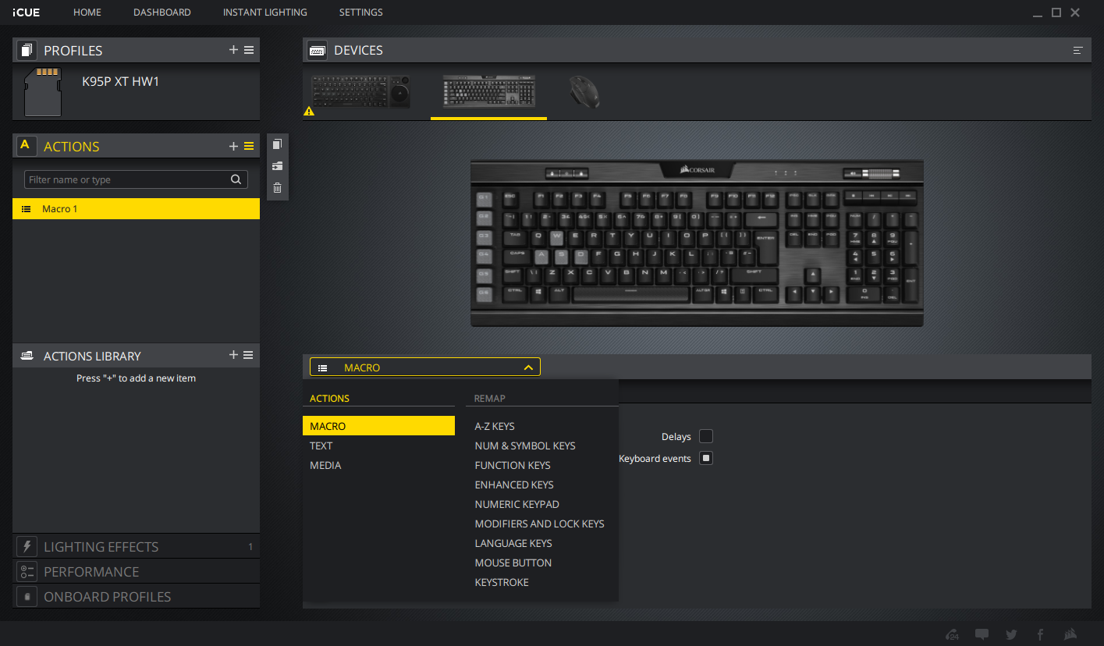The width and height of the screenshot is (1104, 646).
Task: Add a new profile with the plus icon
Action: 233,50
